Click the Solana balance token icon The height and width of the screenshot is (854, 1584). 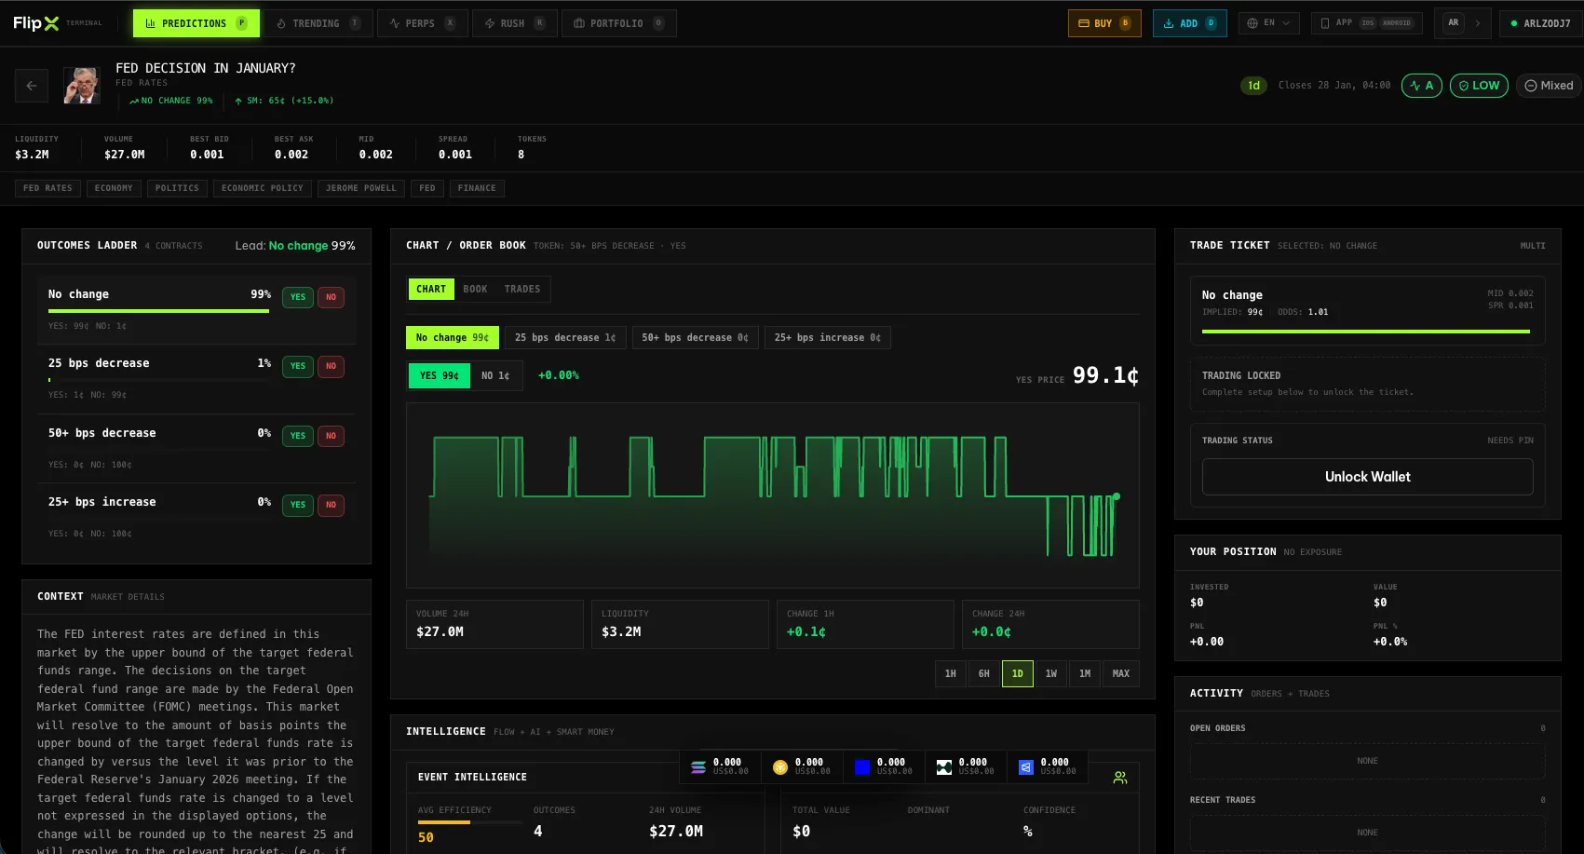pyautogui.click(x=697, y=766)
